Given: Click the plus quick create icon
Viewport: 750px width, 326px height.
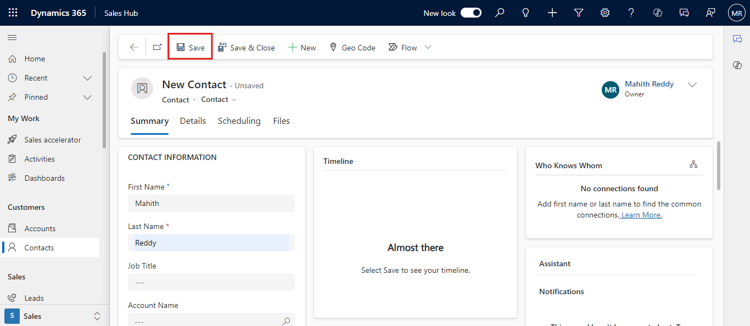Looking at the screenshot, I should [552, 13].
